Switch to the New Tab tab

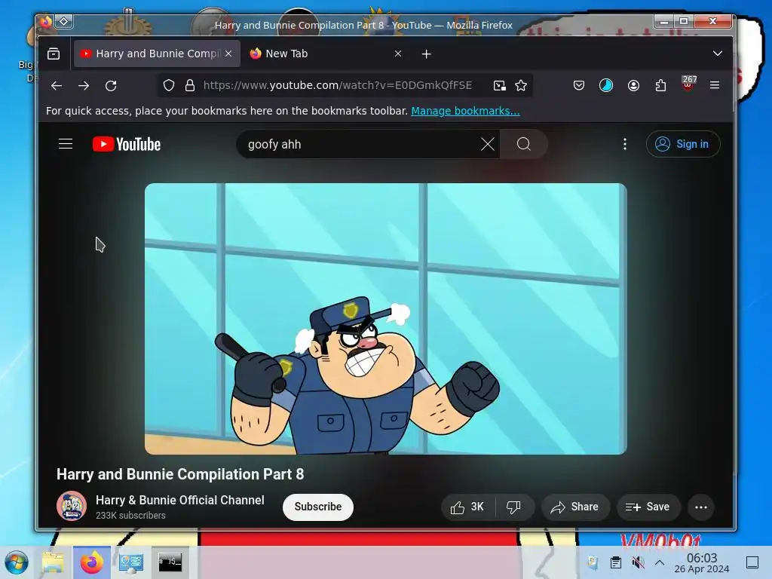pos(325,54)
